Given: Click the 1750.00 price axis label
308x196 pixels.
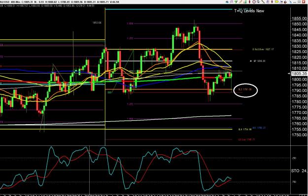Looking at the screenshot, I should 299,135.
